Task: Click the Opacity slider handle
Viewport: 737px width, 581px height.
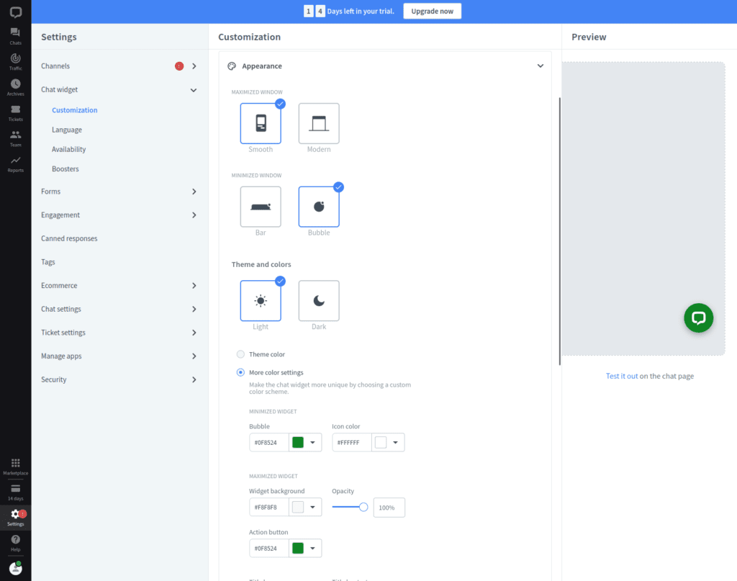Action: pos(363,507)
